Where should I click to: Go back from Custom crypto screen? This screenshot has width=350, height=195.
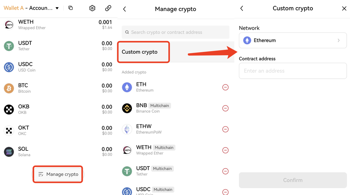tap(242, 8)
